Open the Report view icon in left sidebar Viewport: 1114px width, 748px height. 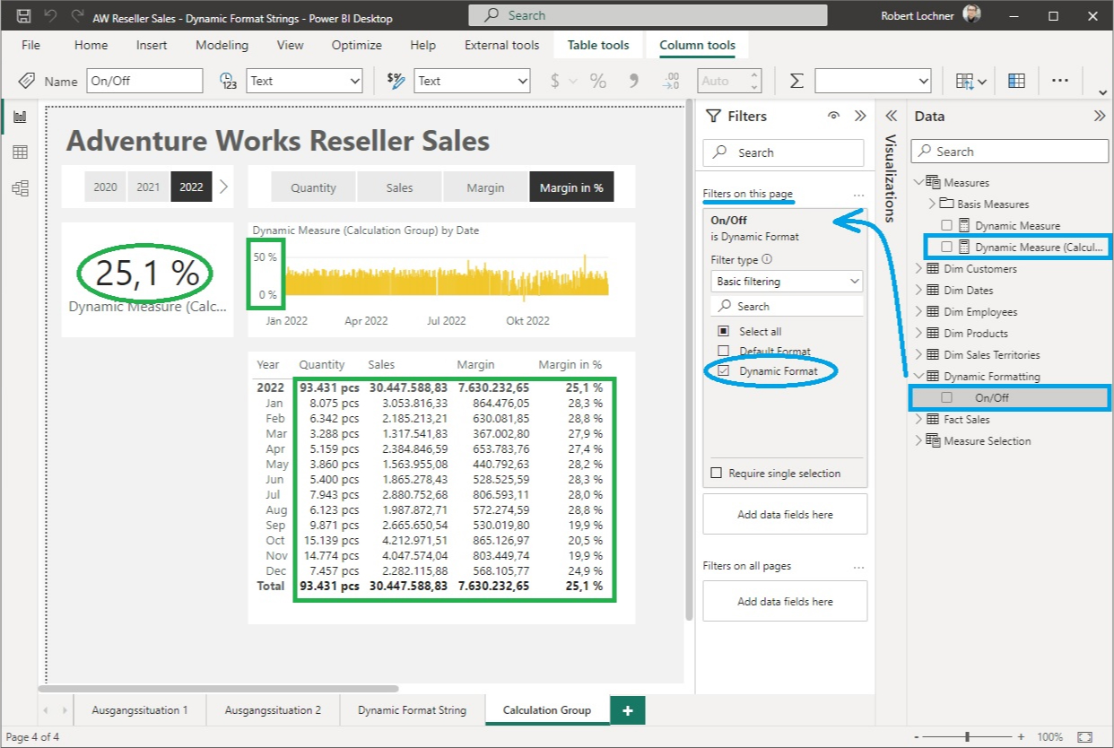tap(20, 117)
